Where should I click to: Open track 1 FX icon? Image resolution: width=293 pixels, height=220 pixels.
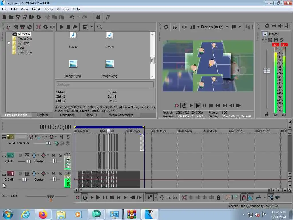coord(44,137)
